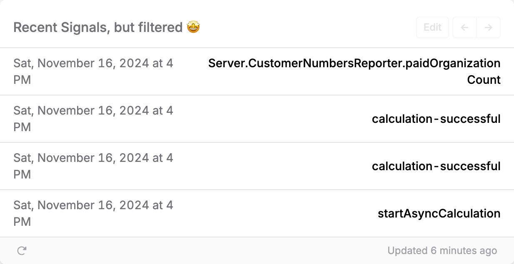The height and width of the screenshot is (264, 514).
Task: Click 'PM' under the first row's date
Action: point(22,80)
